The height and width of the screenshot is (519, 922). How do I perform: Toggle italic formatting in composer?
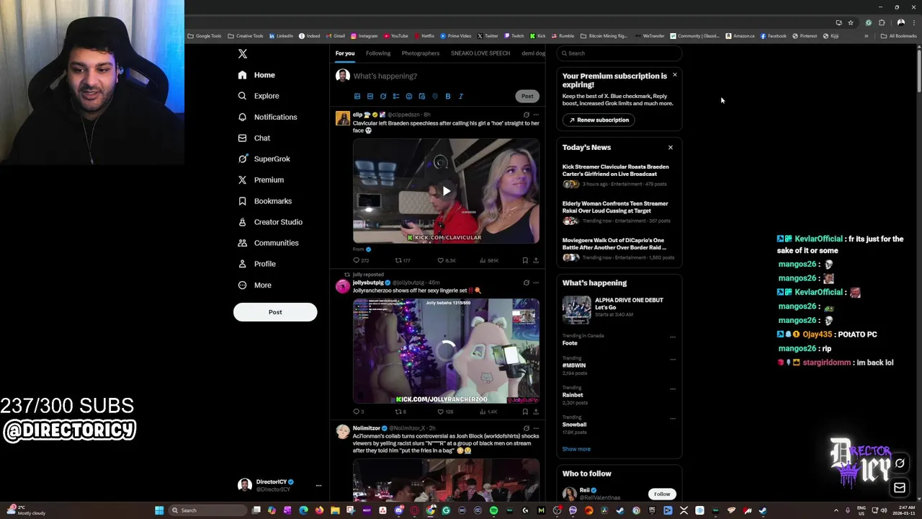point(461,96)
